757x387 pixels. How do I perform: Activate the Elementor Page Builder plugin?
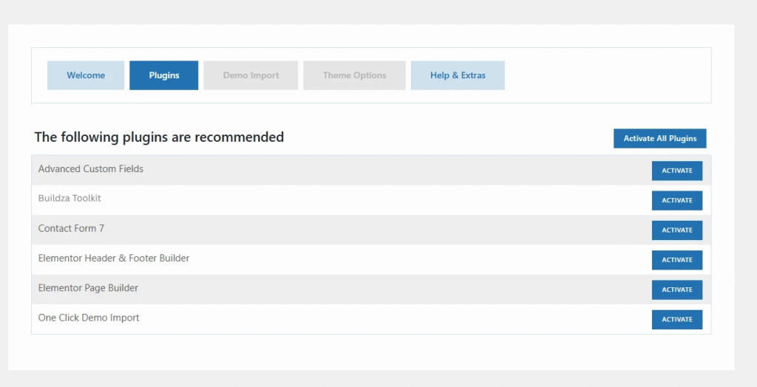(676, 290)
